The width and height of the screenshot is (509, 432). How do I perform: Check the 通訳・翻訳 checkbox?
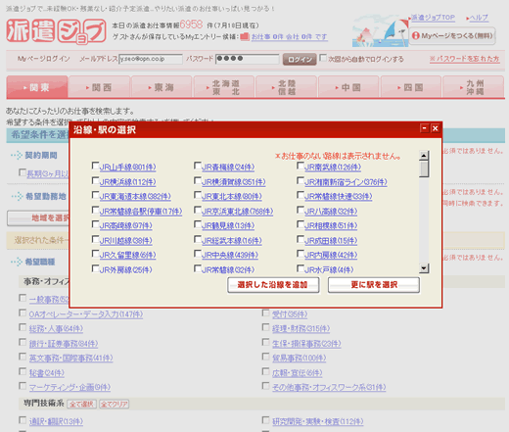(23, 420)
